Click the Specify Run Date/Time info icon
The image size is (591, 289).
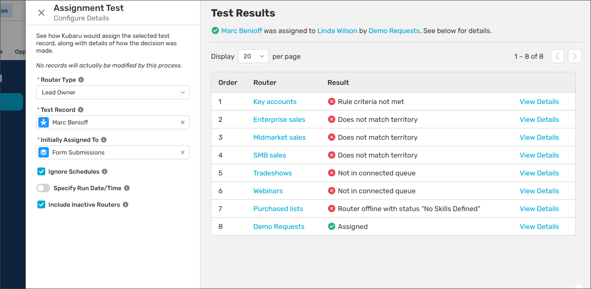(x=127, y=188)
